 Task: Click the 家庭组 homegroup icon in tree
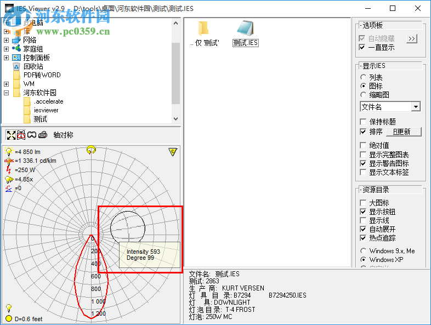click(16, 49)
